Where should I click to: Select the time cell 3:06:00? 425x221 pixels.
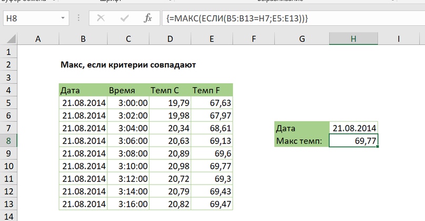coord(128,141)
